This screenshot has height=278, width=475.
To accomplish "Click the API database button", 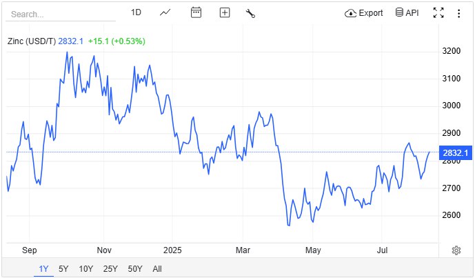I will pos(407,12).
